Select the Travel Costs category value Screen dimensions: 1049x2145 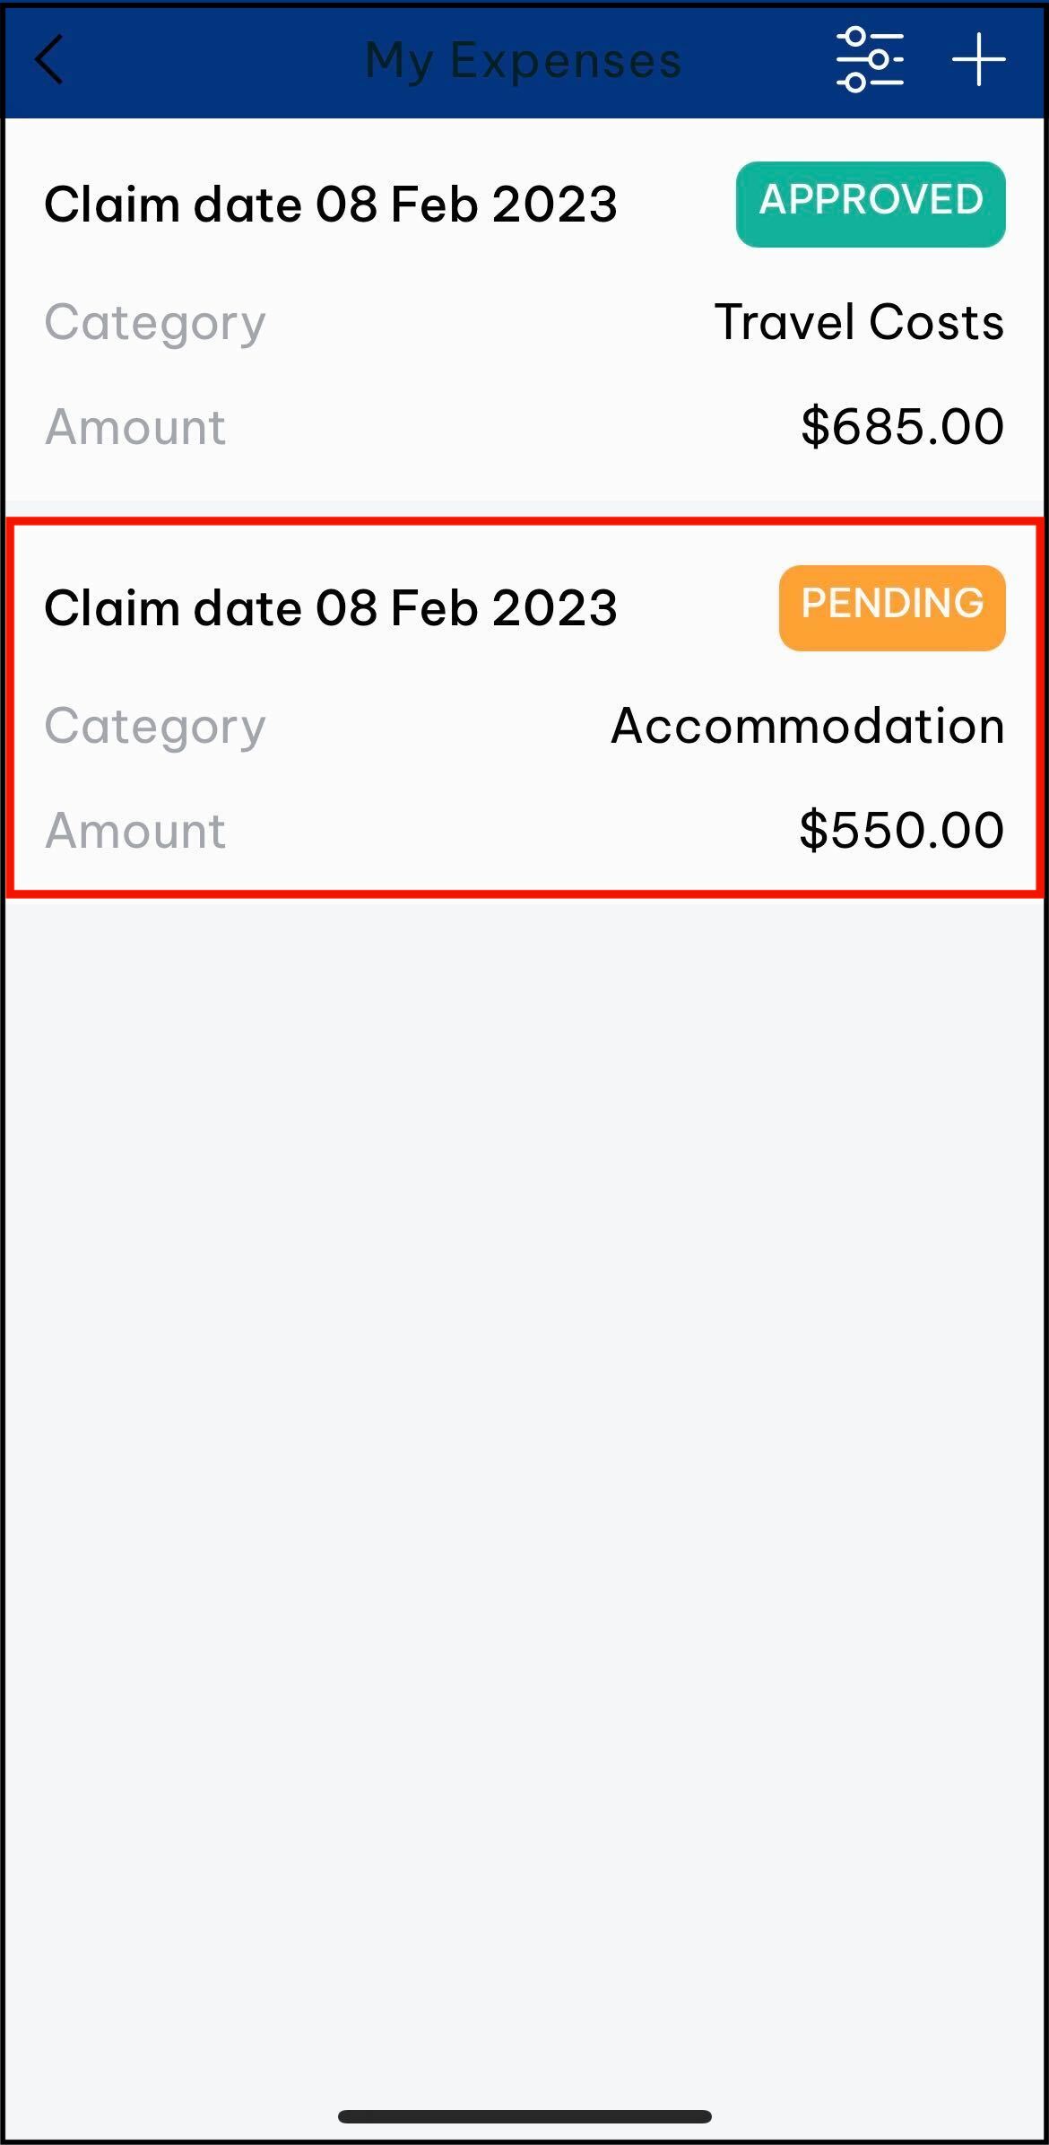pos(858,322)
